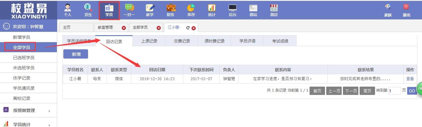Expand 学员统计 arrow
422x127 pixels.
(49, 125)
